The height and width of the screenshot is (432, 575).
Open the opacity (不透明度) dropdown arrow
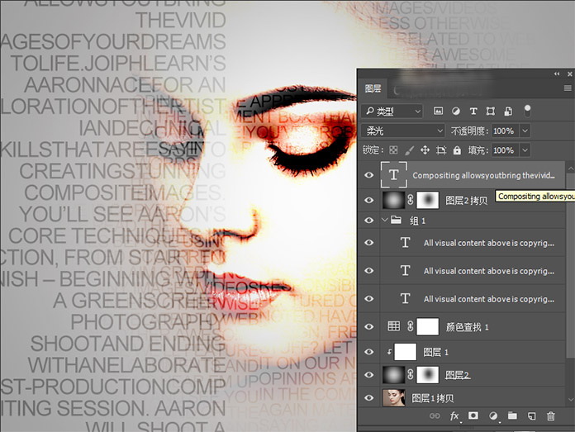525,131
